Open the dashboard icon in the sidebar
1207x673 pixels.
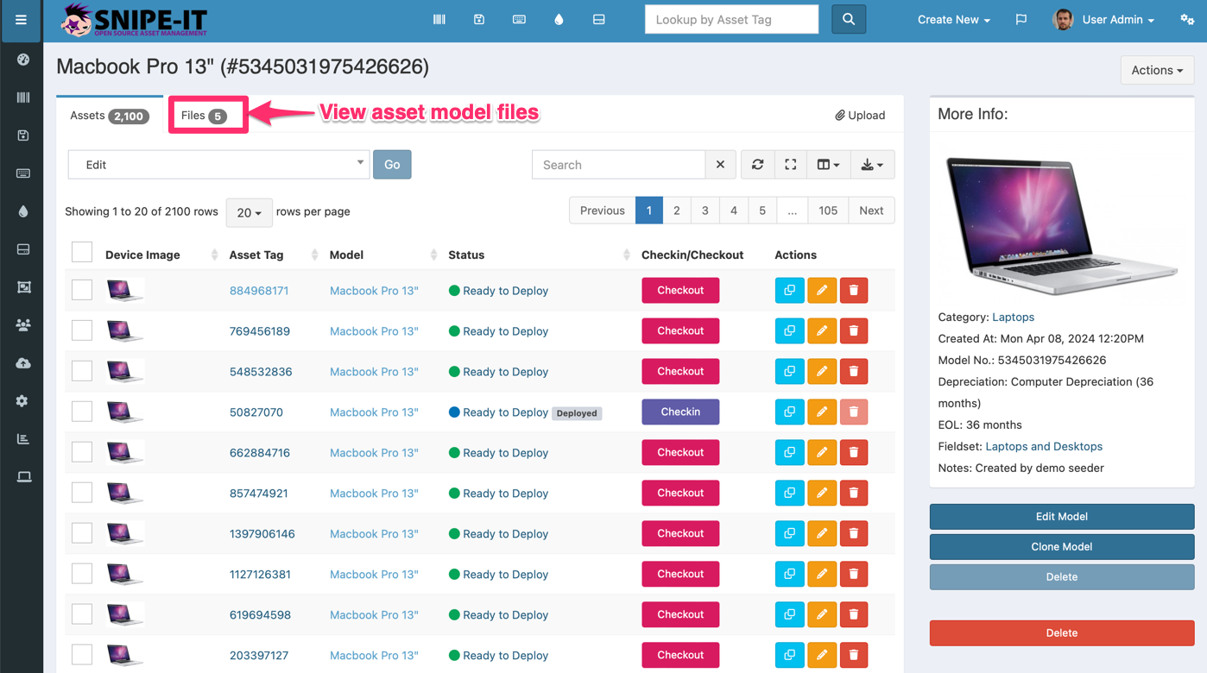(x=23, y=60)
